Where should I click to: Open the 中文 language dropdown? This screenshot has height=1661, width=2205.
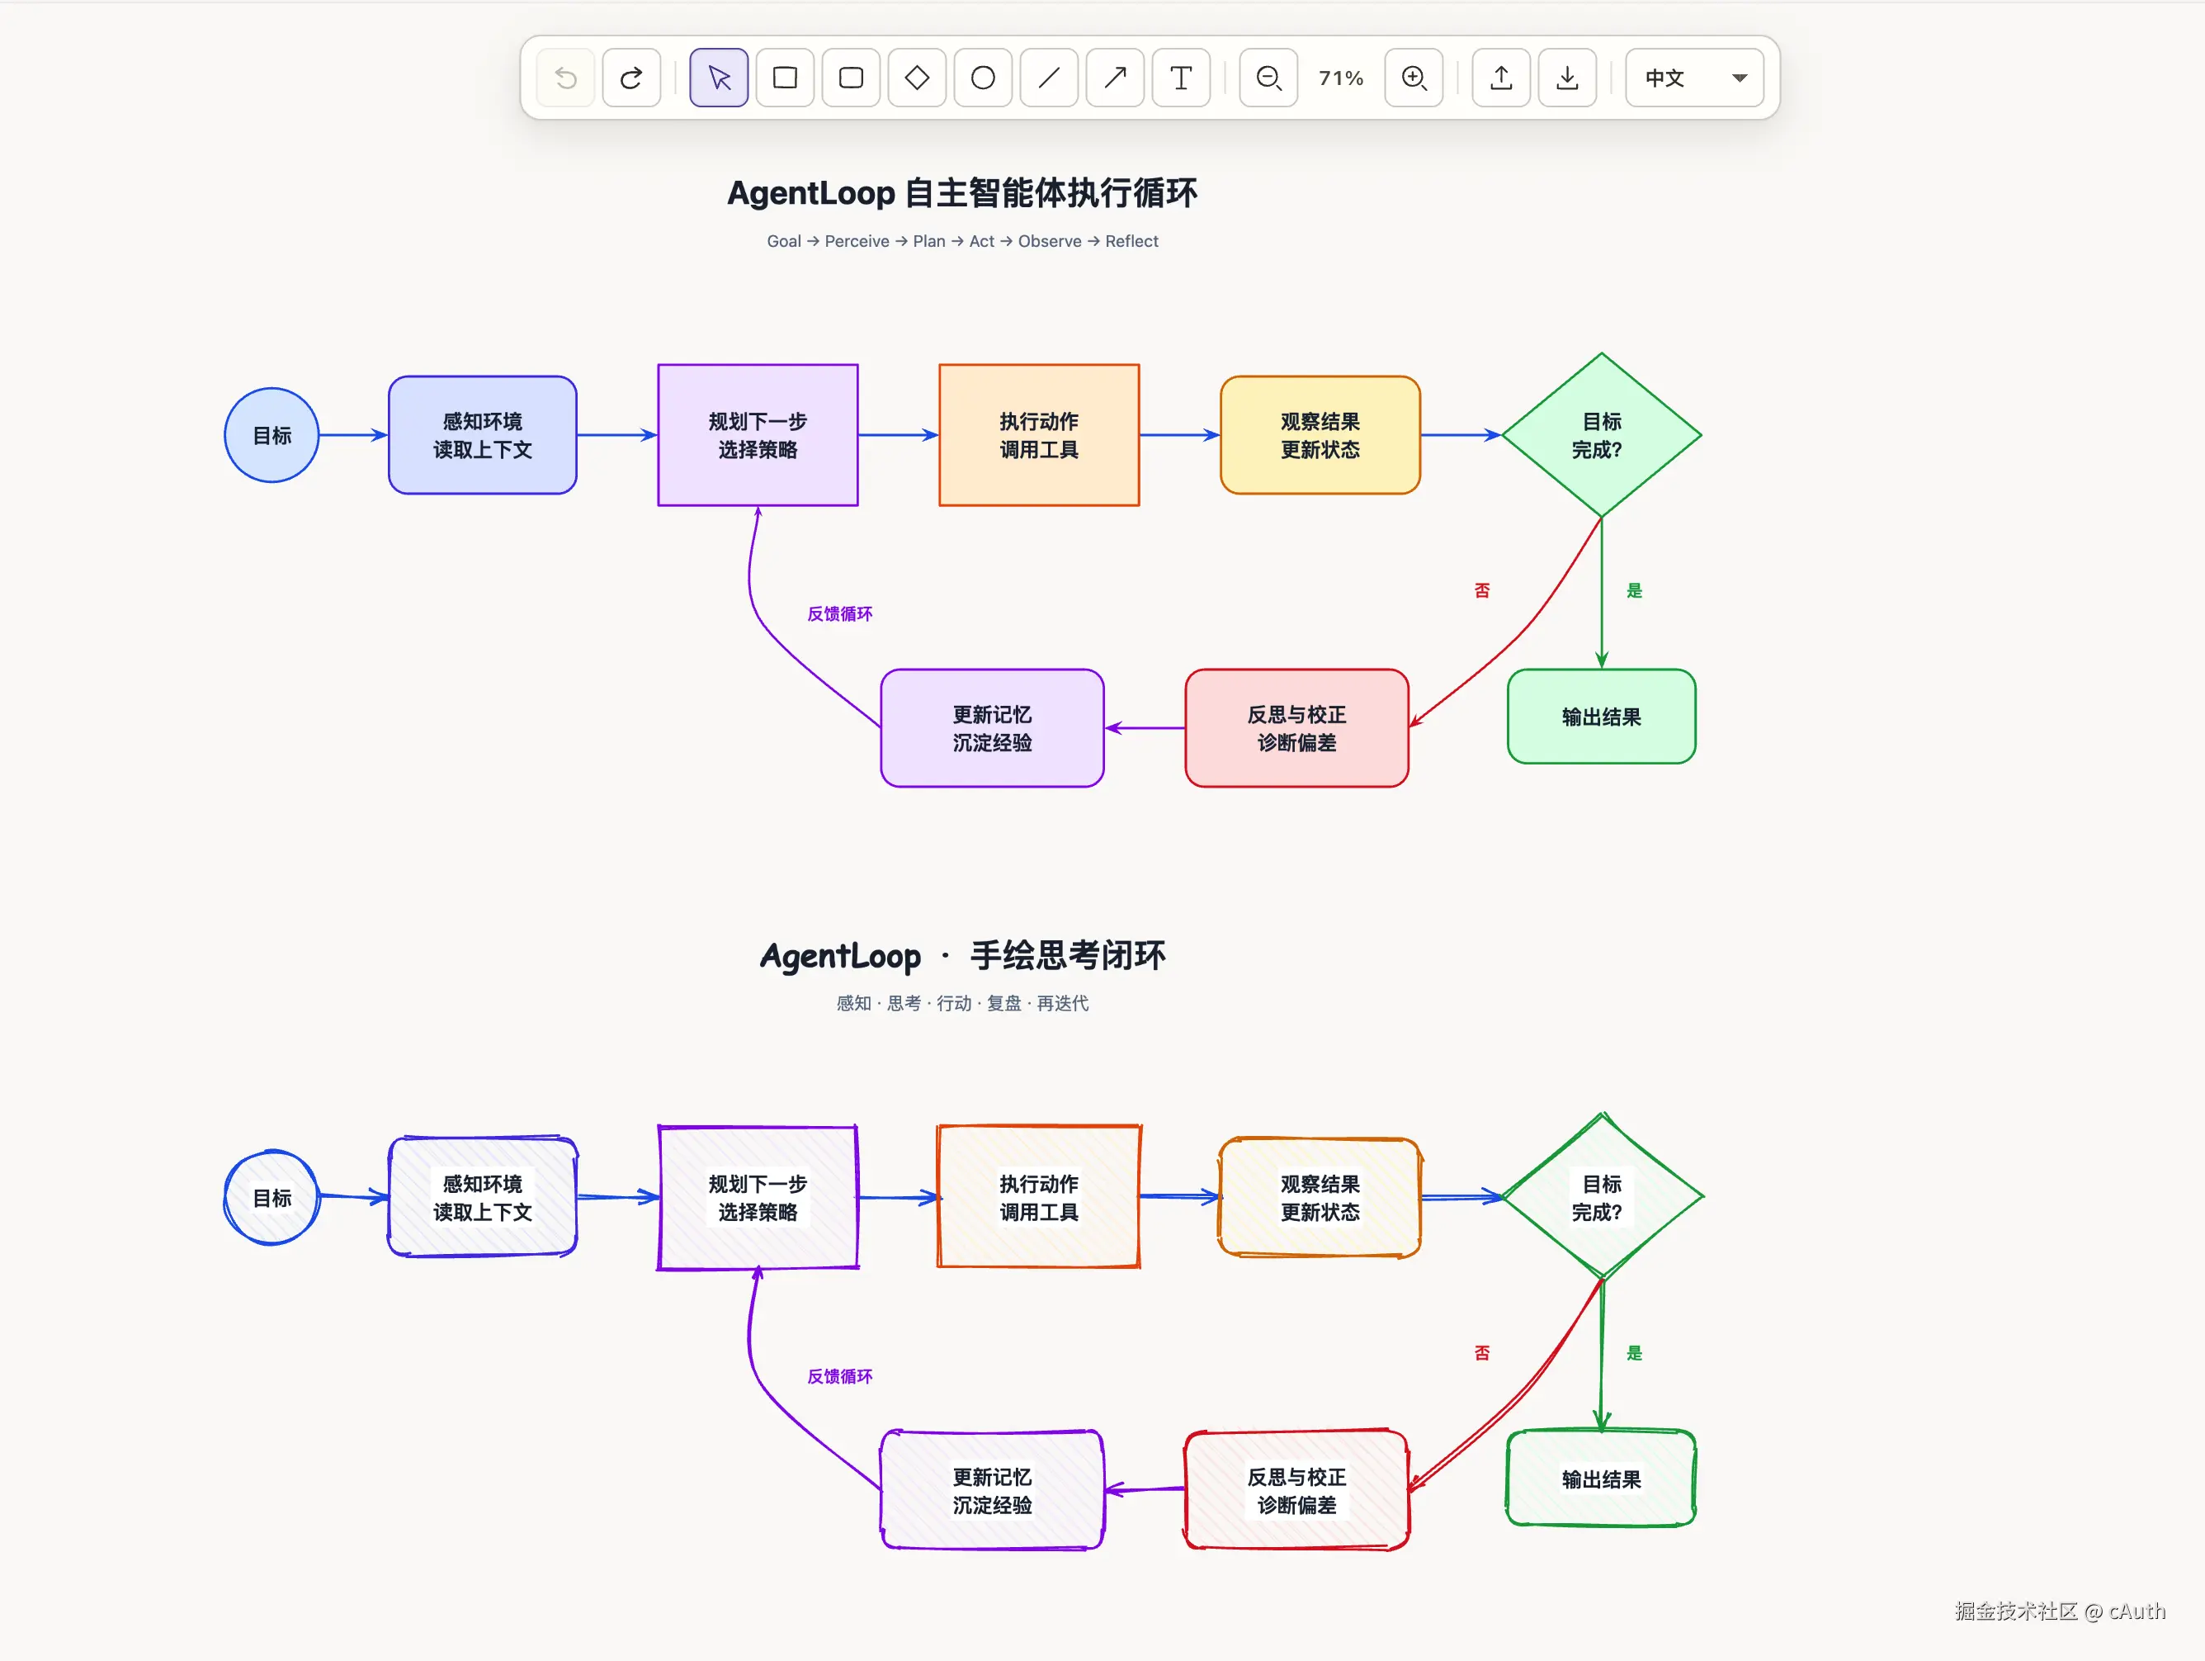pyautogui.click(x=1693, y=78)
